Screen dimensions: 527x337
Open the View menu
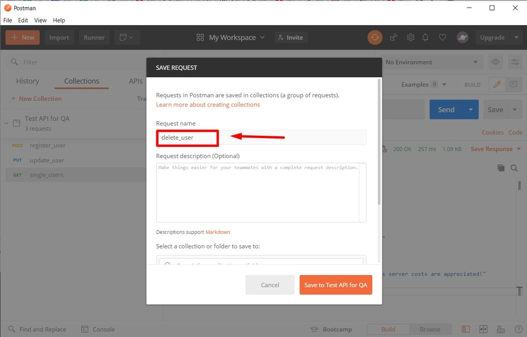40,20
